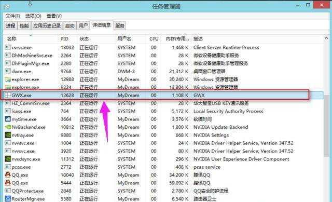
Task: Click the explorer.exe row with PID 9224
Action: [163, 87]
